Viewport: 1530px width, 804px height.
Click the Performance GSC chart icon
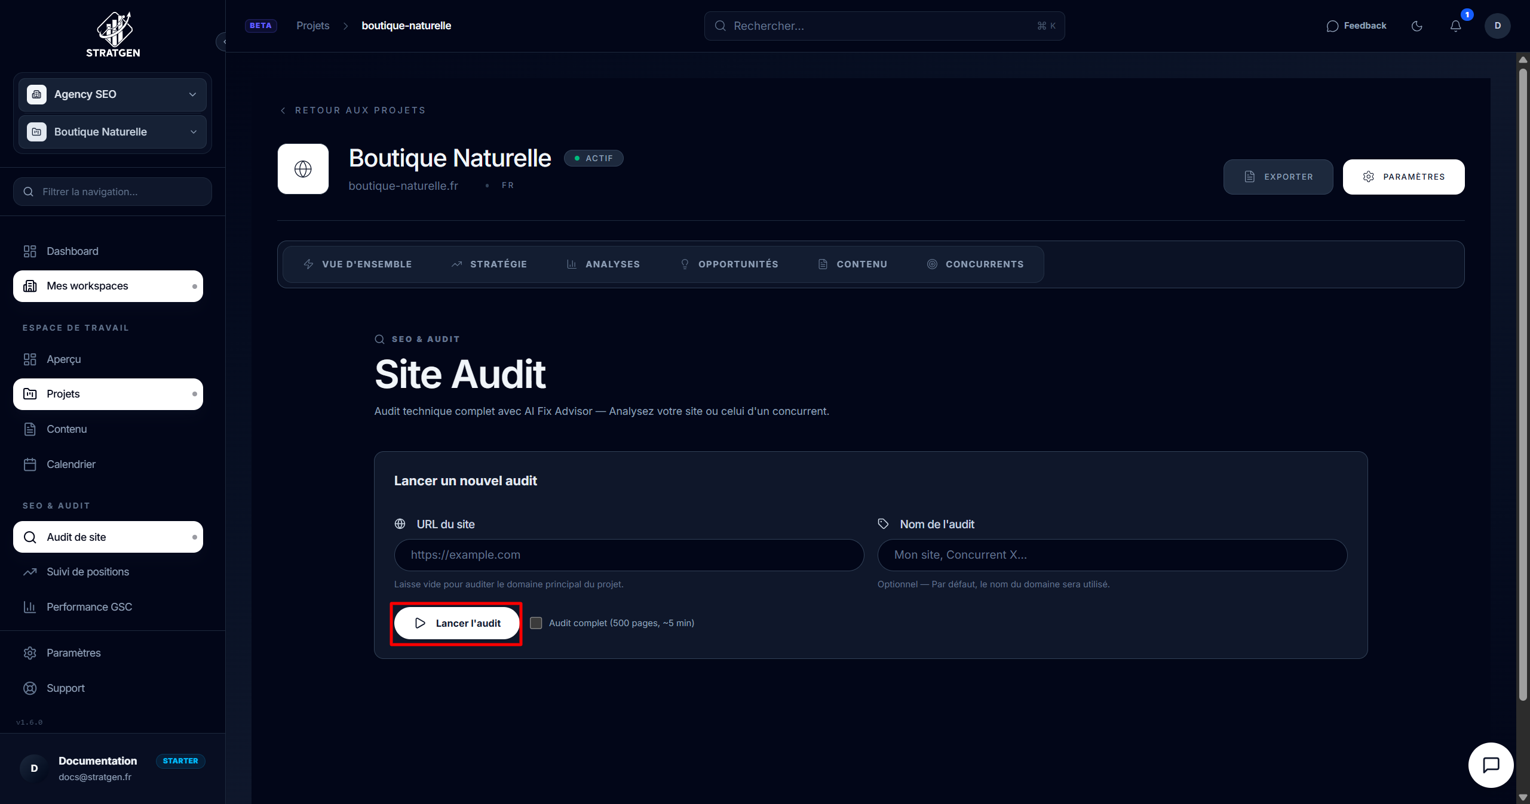point(30,606)
